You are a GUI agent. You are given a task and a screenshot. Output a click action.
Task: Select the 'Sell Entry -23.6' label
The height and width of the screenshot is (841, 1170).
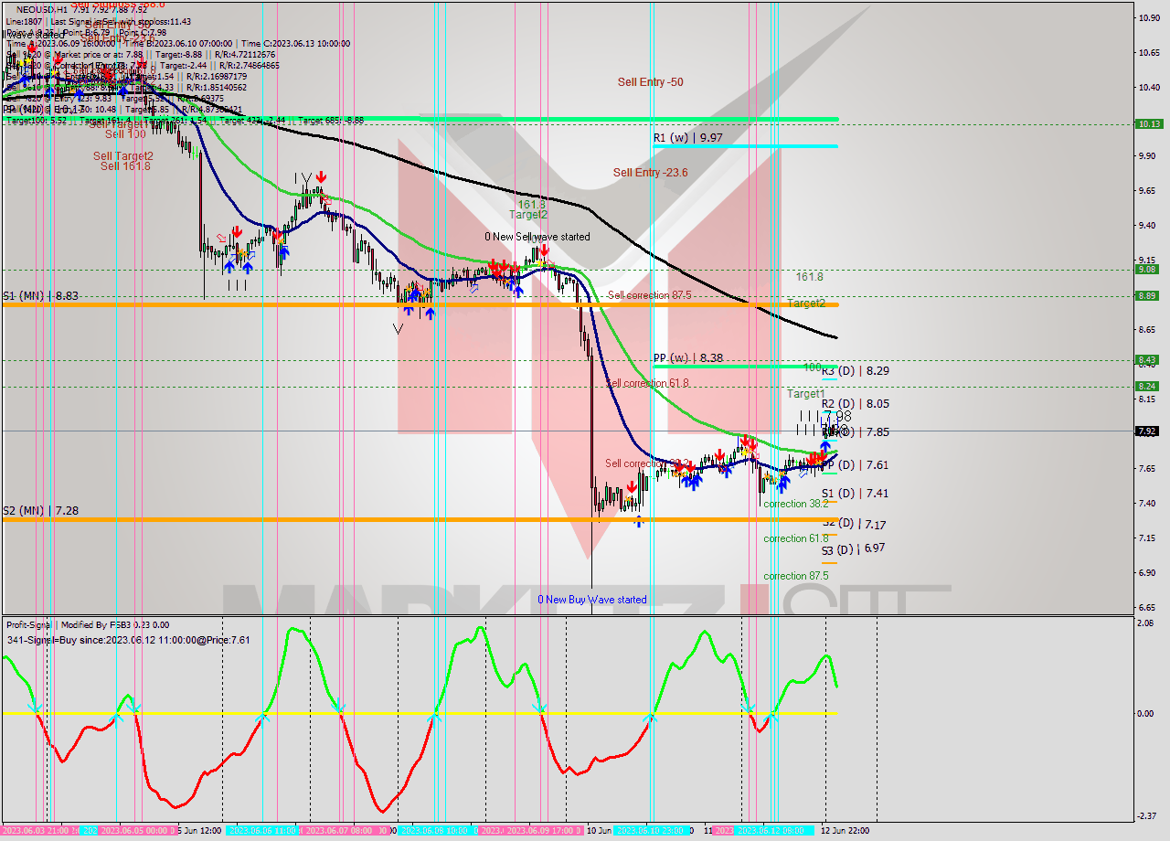pyautogui.click(x=650, y=173)
